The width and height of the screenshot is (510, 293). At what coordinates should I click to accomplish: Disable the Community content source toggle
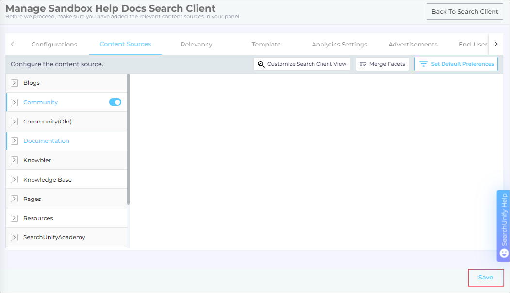tap(115, 102)
